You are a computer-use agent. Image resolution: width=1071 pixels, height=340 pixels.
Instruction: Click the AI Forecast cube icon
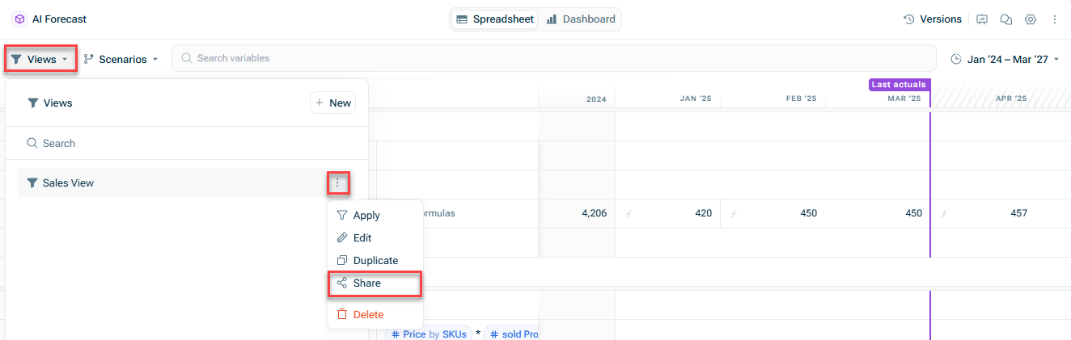click(x=19, y=19)
